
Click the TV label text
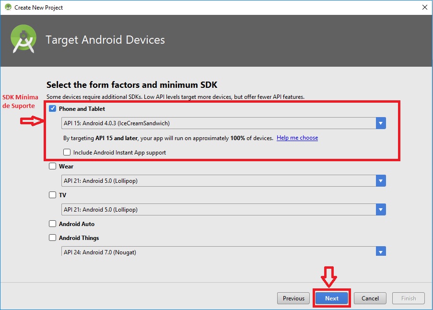click(62, 195)
